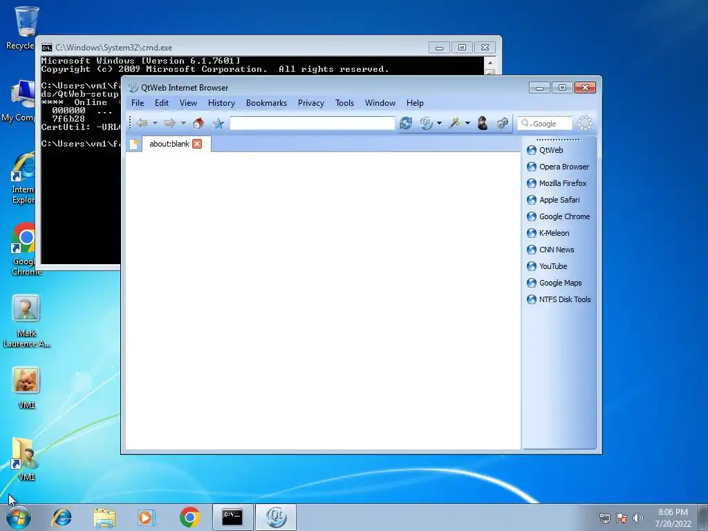This screenshot has height=531, width=708.
Task: Focus the URL address bar
Action: point(313,123)
